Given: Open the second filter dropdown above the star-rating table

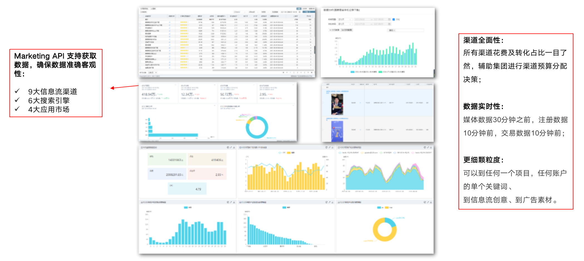Looking at the screenshot, I should (x=254, y=12).
